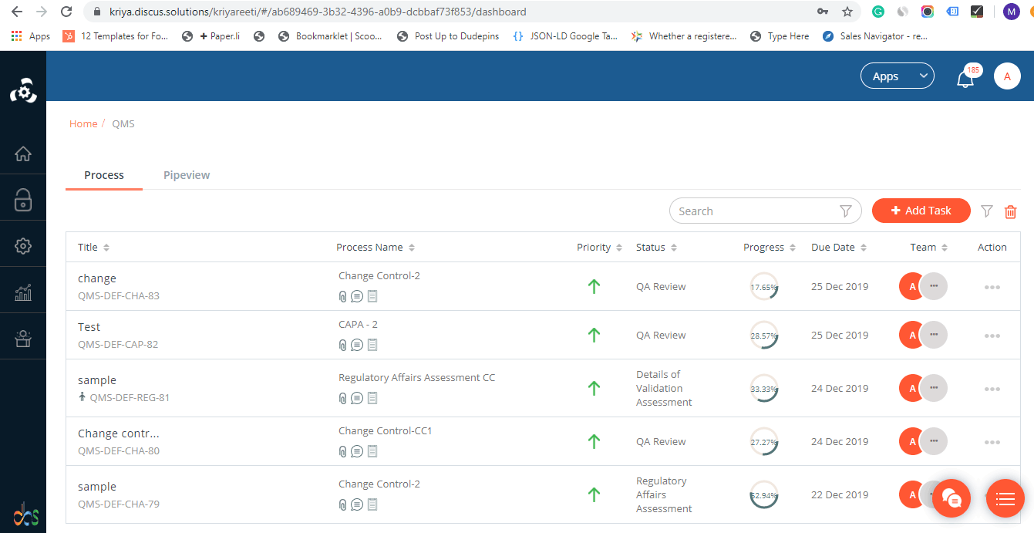Select the Process tab
The image size is (1034, 533).
point(103,174)
